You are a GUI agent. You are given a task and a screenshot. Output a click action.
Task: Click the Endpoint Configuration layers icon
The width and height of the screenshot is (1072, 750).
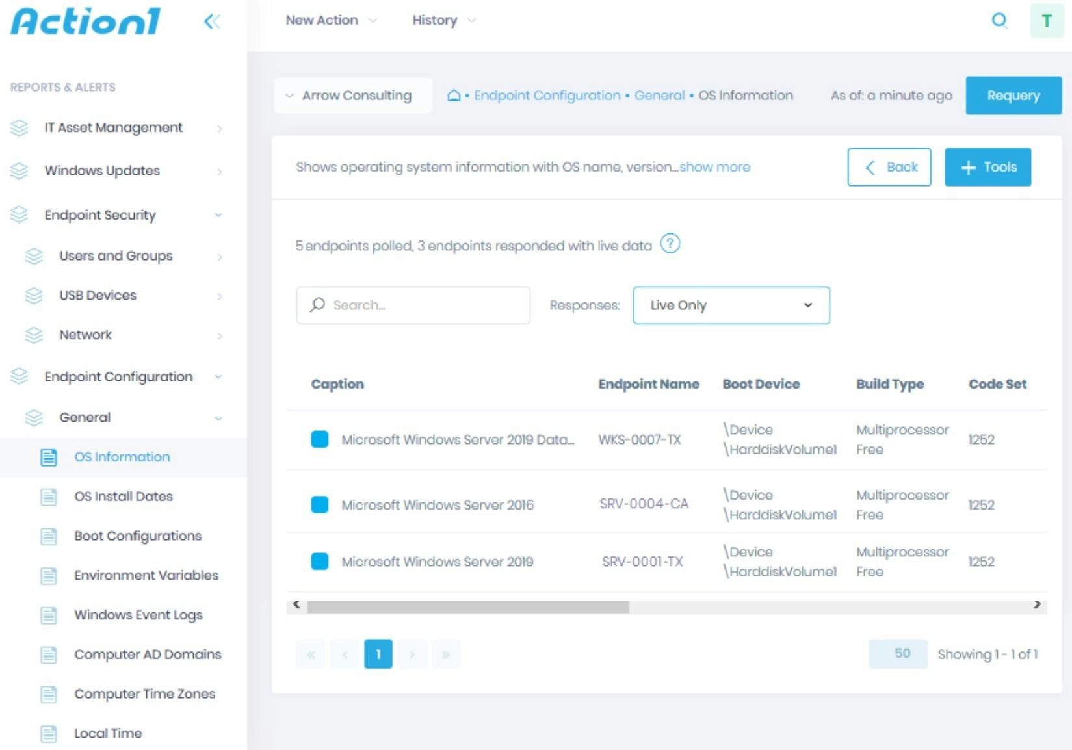(20, 376)
